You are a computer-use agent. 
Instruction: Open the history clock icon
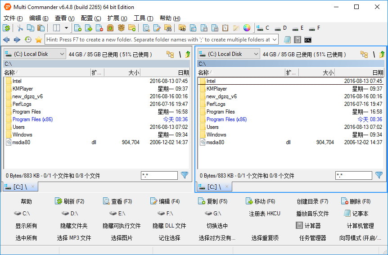pyautogui.click(x=28, y=40)
